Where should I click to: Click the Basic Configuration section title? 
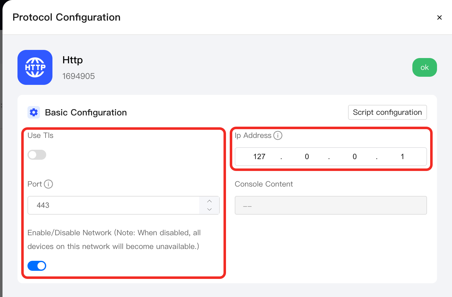tap(86, 112)
